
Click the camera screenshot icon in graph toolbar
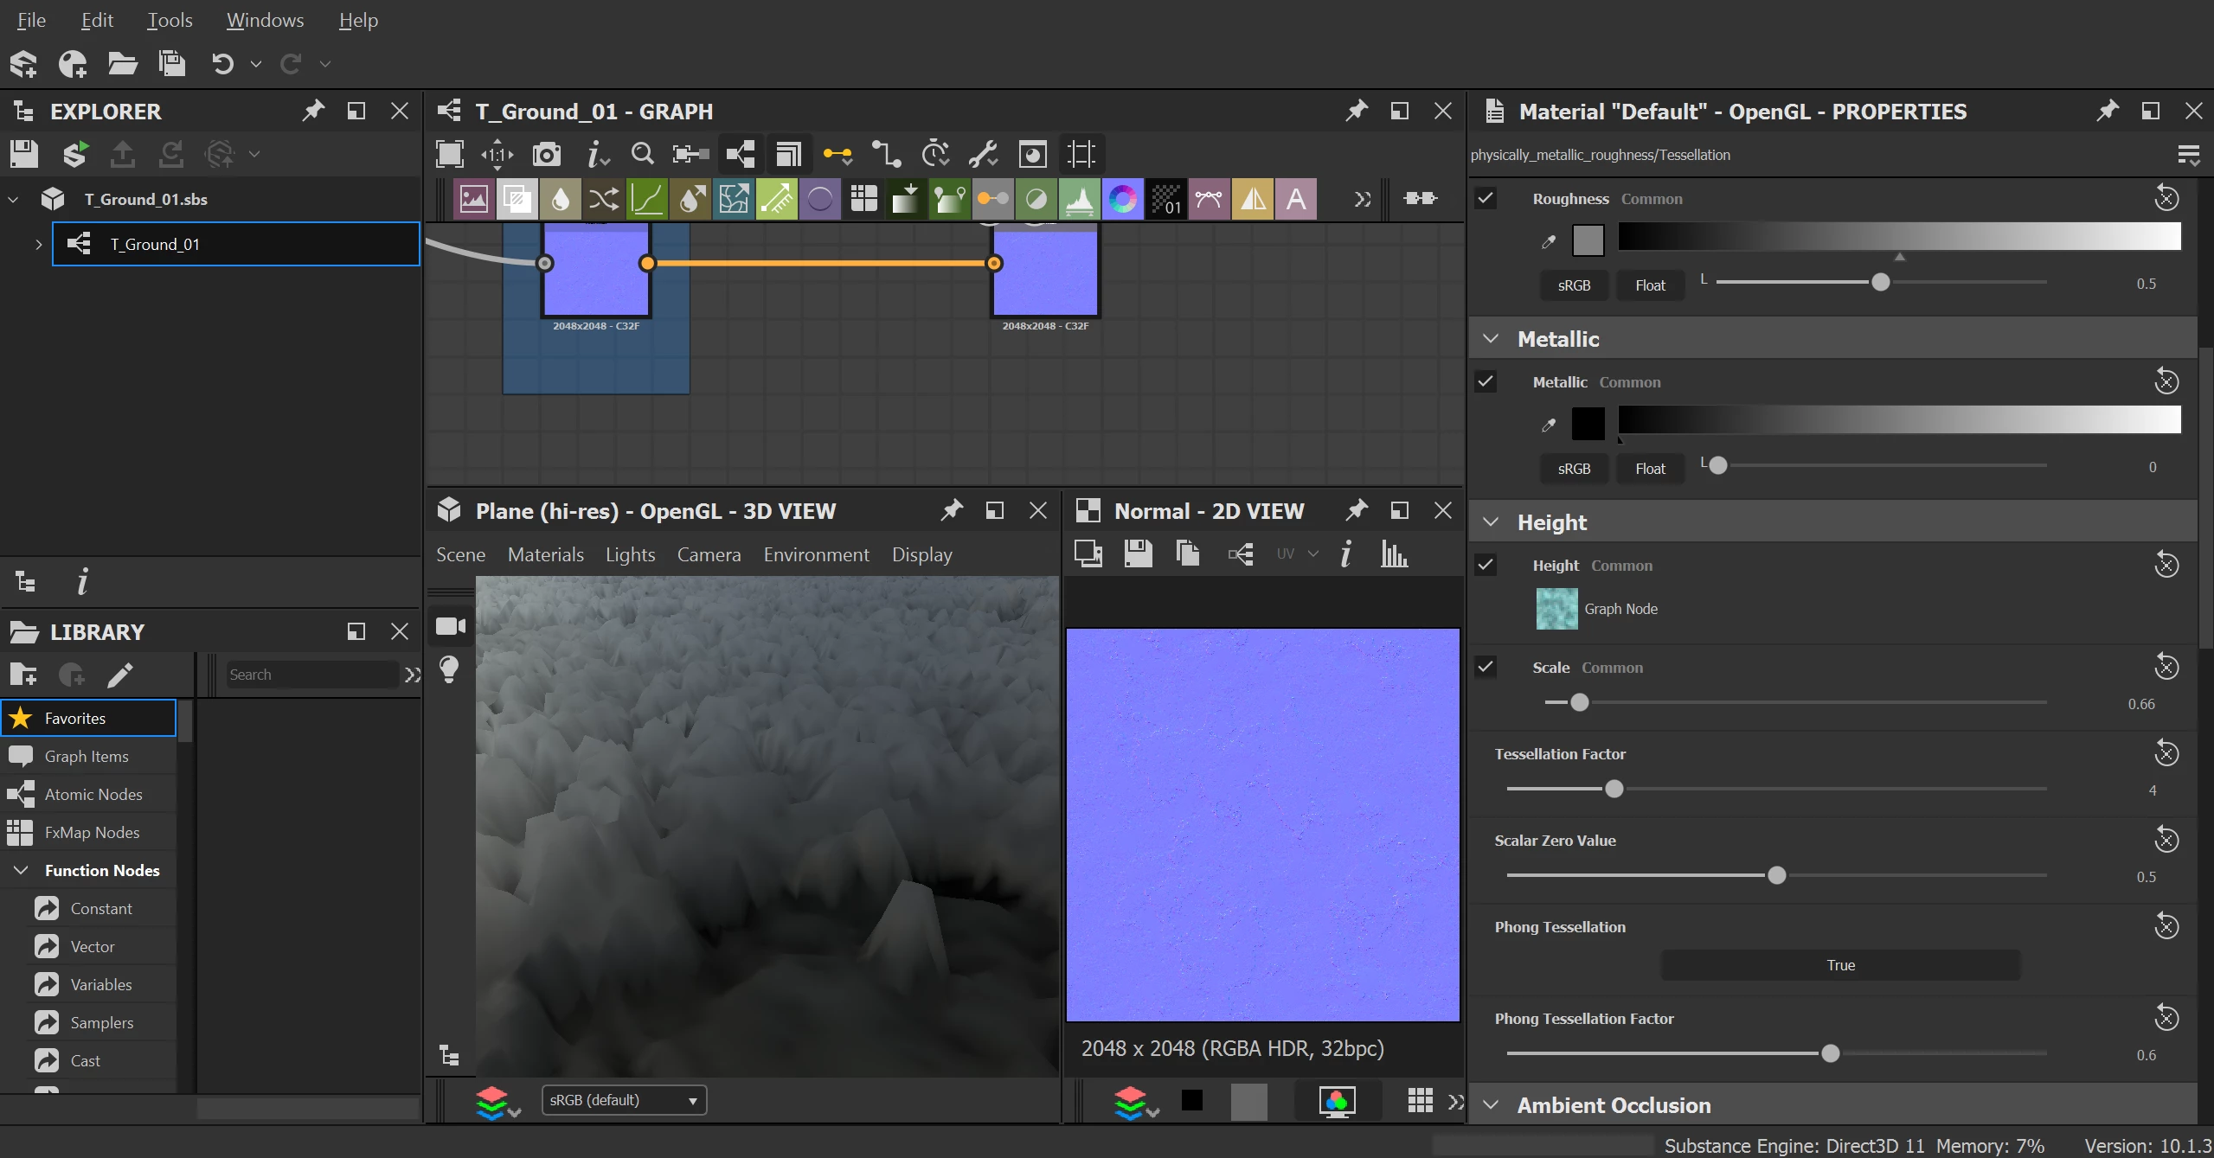pyautogui.click(x=546, y=155)
